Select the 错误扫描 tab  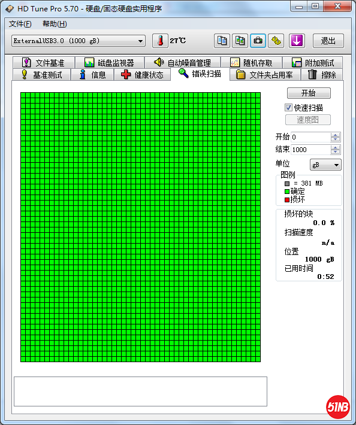(200, 74)
